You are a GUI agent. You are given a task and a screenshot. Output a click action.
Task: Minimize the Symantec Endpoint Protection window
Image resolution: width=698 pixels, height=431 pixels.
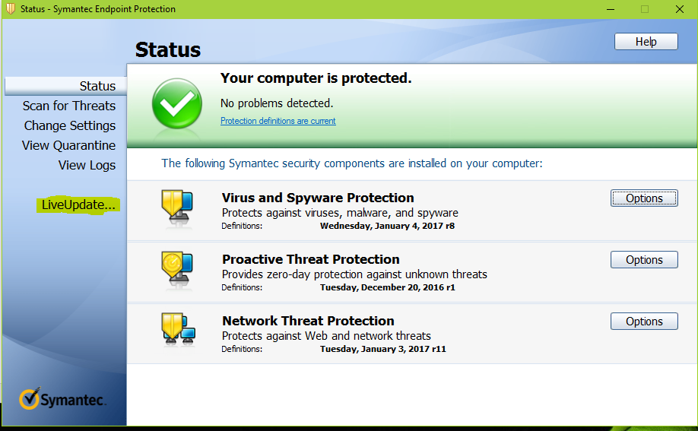tap(611, 9)
